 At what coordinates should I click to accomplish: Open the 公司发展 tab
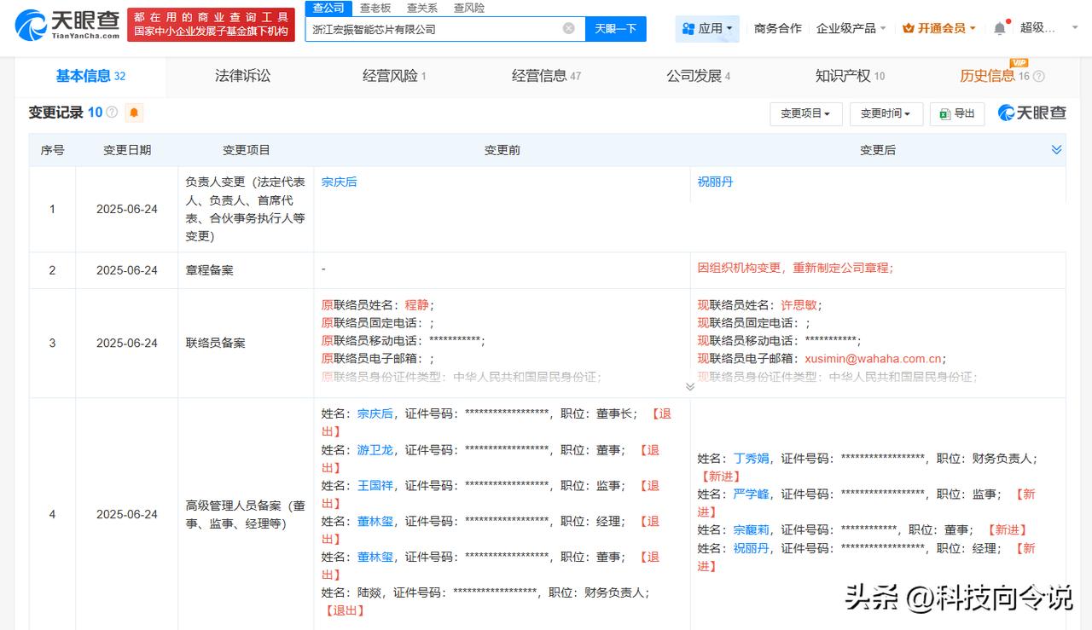(x=699, y=77)
